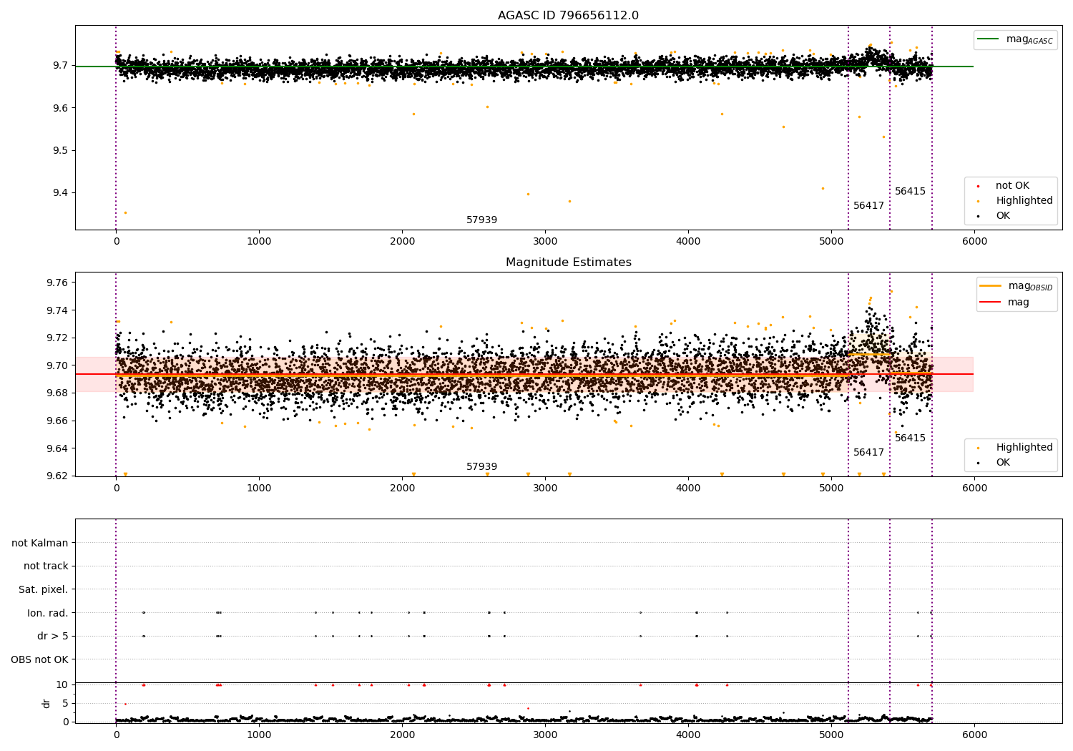The height and width of the screenshot is (751, 1073).
Task: Click x-axis tick 6000 under AGASC ID plot
Action: pos(974,242)
